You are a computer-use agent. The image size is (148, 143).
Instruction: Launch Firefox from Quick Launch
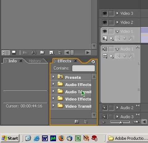61,138
